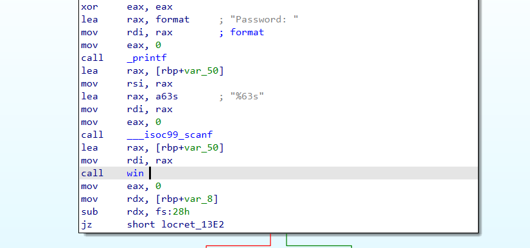Click the "Password: " string comment

pos(264,19)
